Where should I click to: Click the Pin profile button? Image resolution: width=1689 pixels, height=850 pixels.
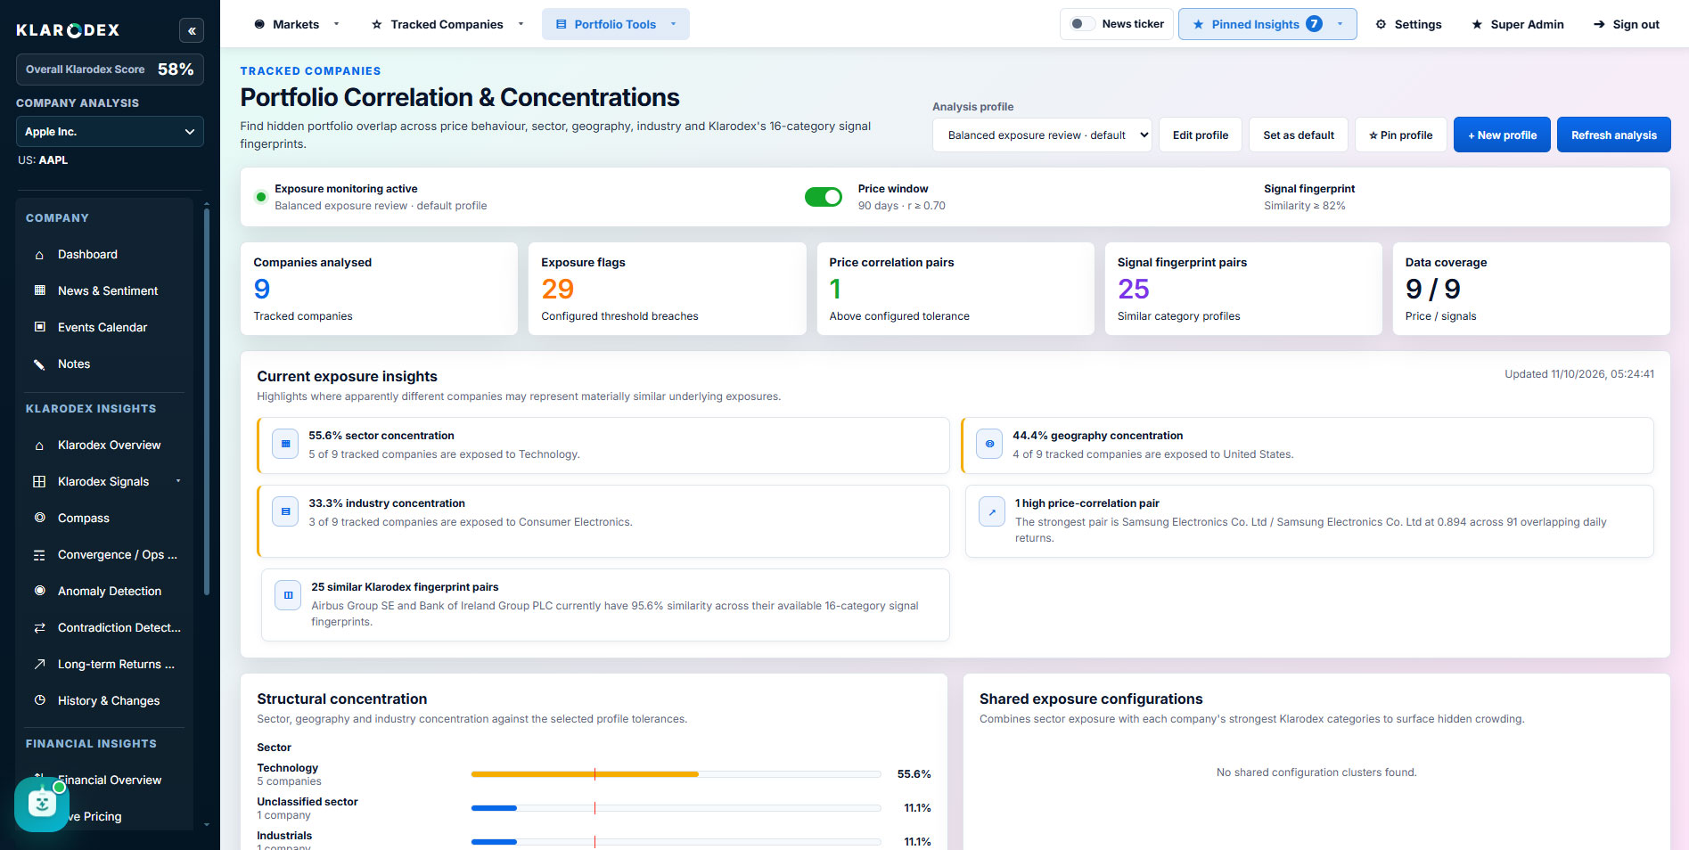point(1400,135)
